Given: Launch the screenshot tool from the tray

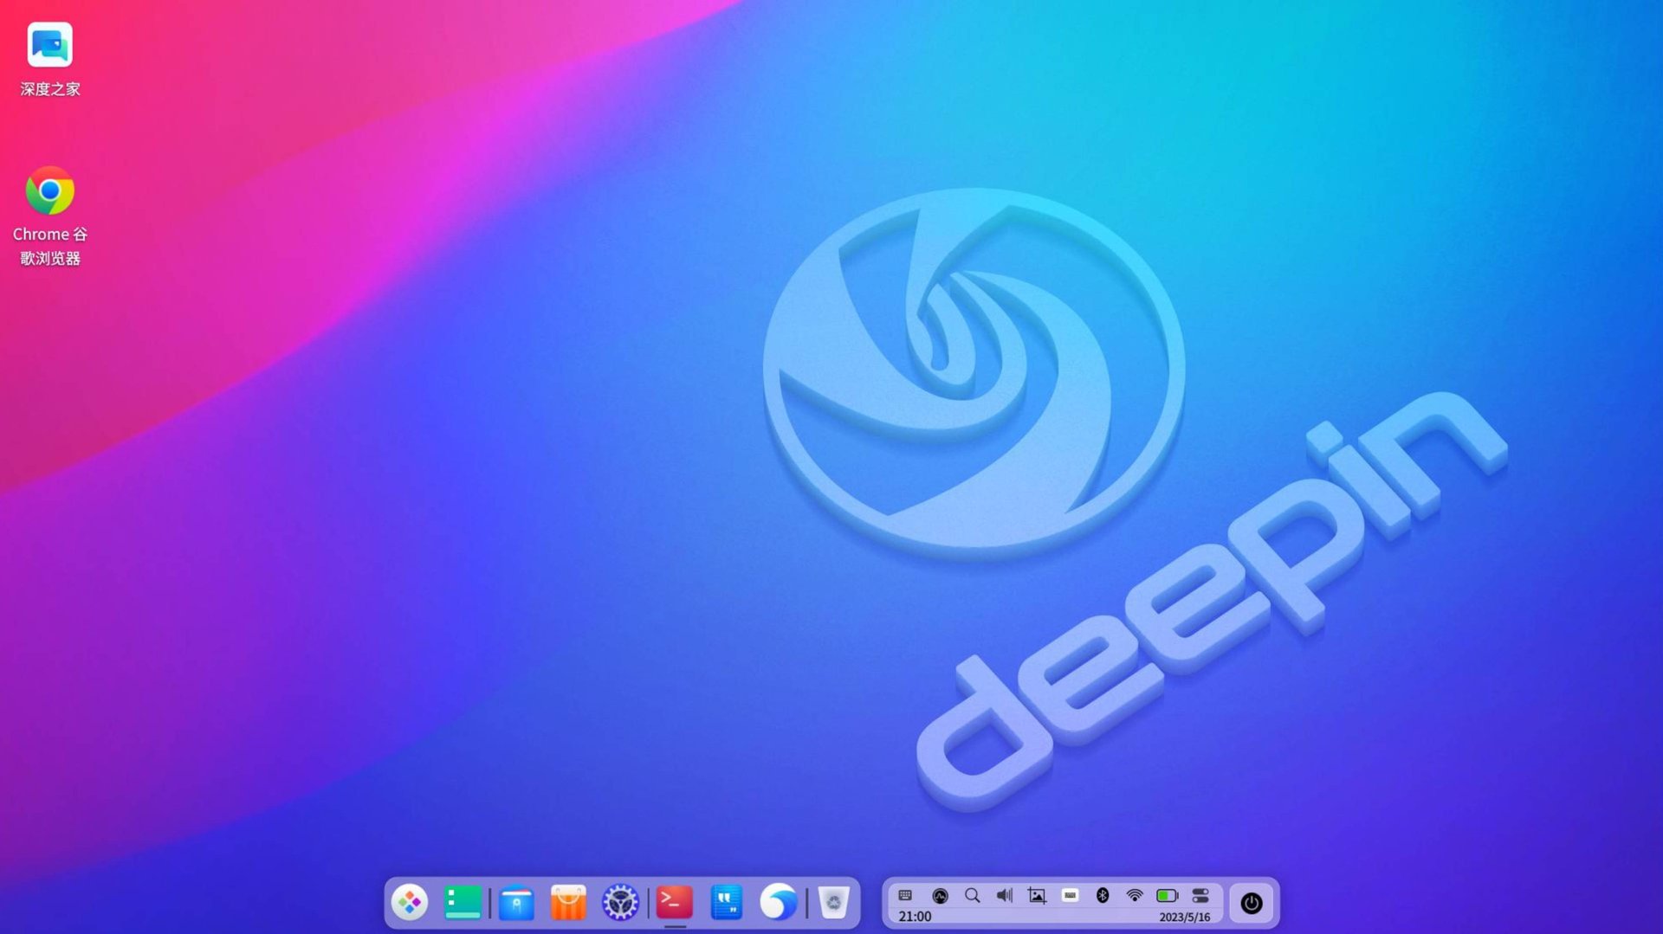Looking at the screenshot, I should coord(1036,895).
